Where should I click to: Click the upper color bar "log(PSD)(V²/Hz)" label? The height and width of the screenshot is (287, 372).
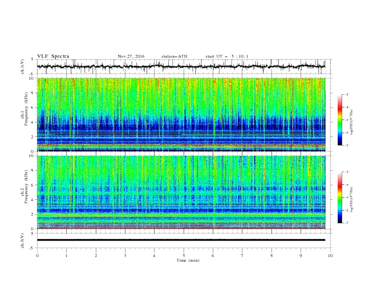click(x=352, y=122)
